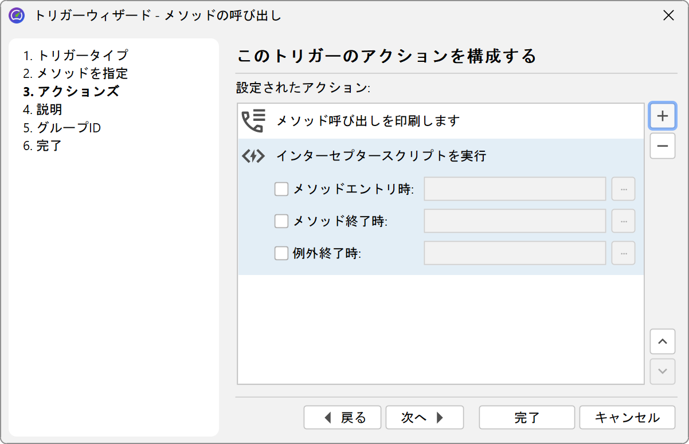
Task: Click the remove action minus button
Action: [x=663, y=146]
